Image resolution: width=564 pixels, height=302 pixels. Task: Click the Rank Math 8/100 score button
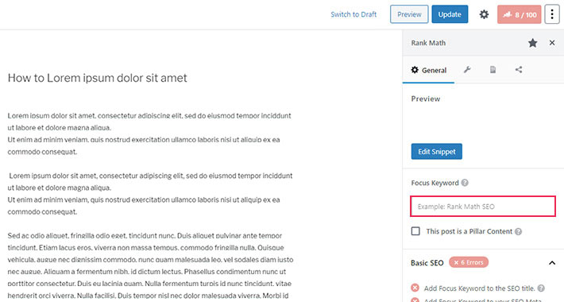[519, 14]
